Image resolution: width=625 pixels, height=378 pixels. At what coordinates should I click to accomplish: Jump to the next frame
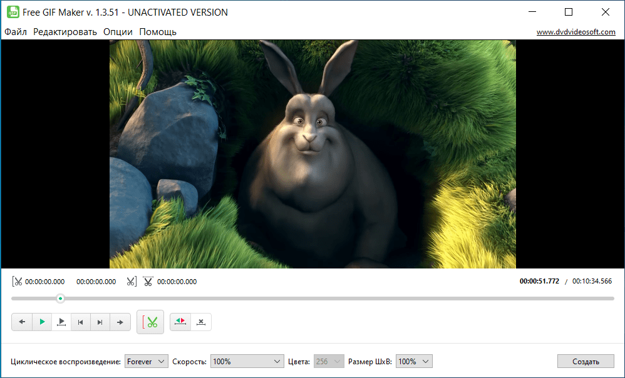tap(100, 322)
